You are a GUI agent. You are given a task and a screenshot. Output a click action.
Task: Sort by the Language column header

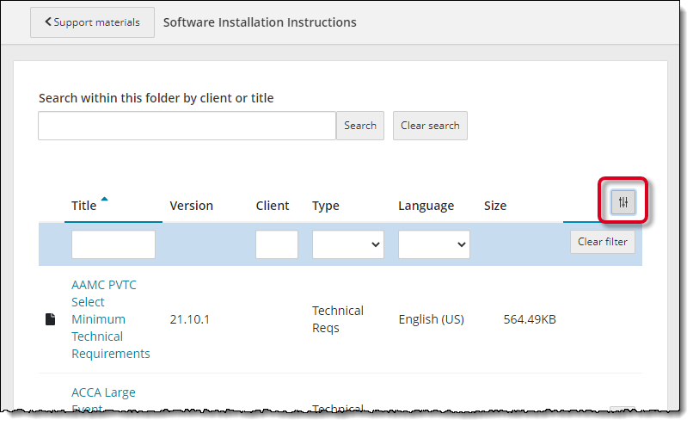(426, 206)
